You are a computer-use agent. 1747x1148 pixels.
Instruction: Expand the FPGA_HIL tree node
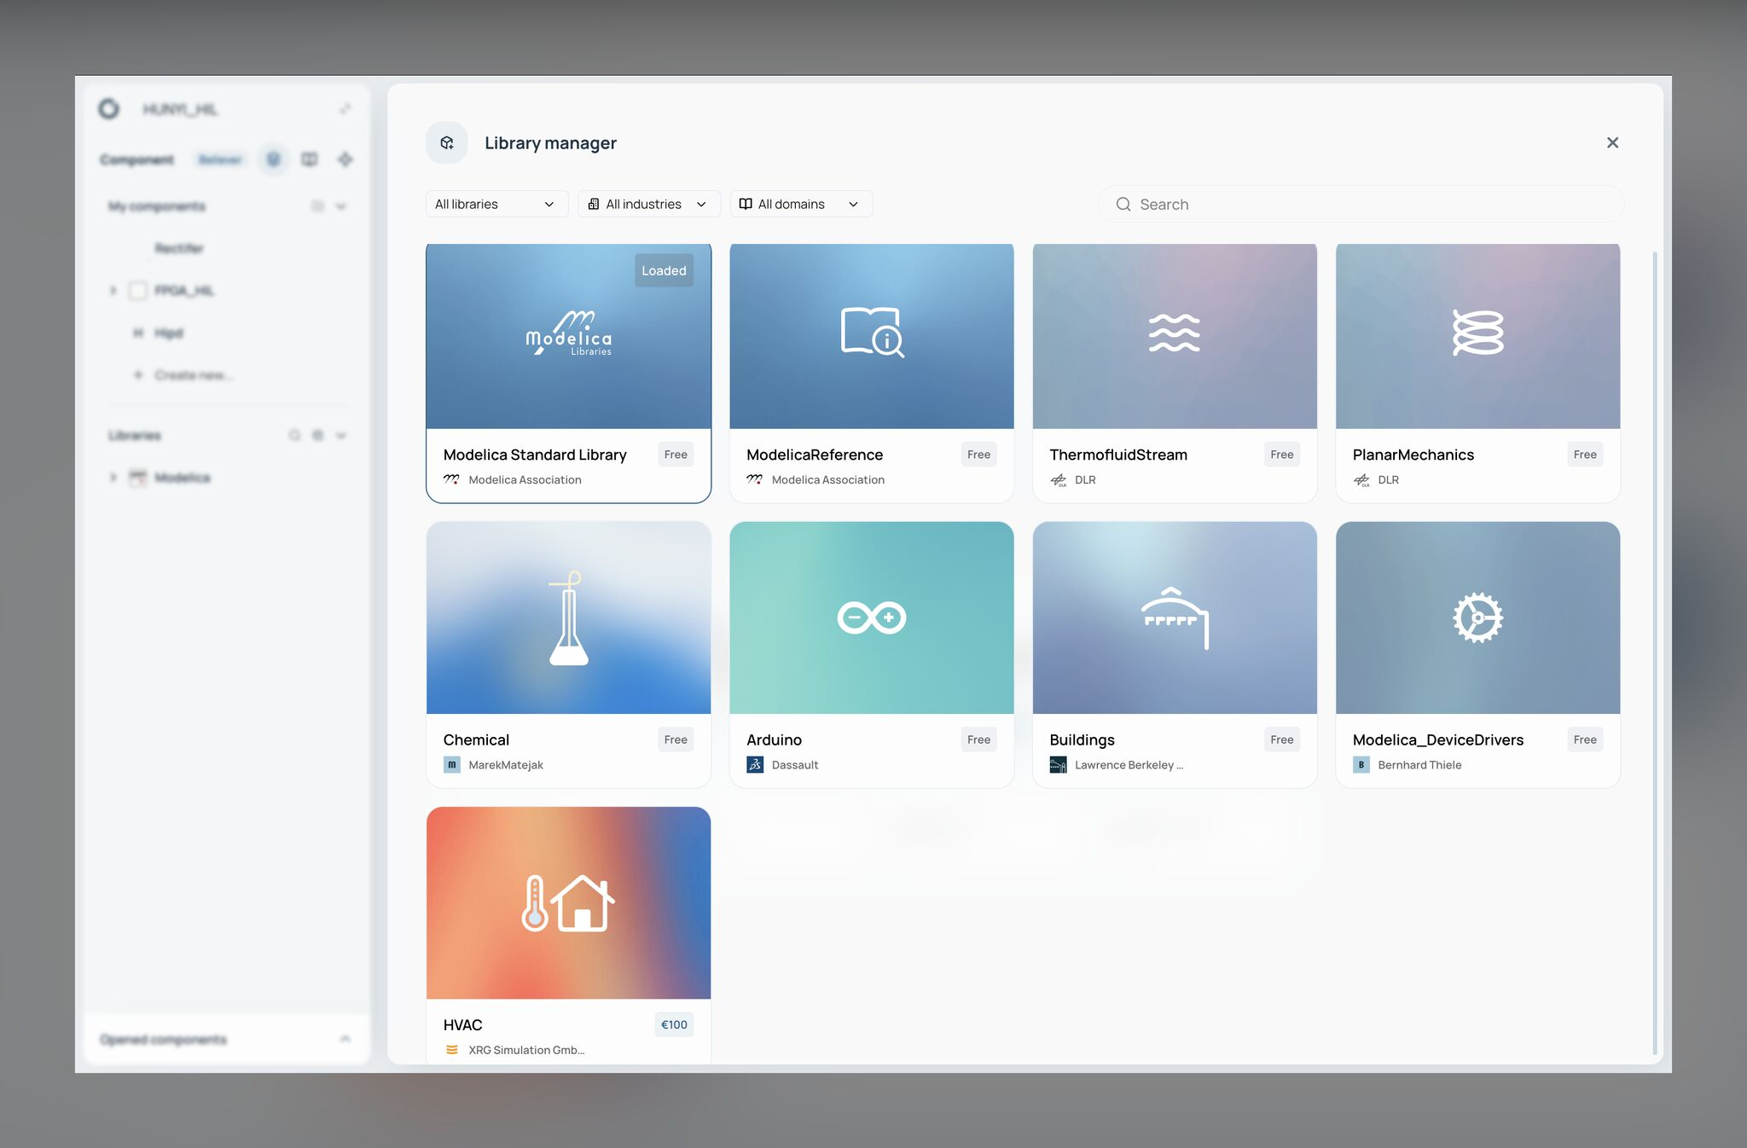click(x=114, y=290)
